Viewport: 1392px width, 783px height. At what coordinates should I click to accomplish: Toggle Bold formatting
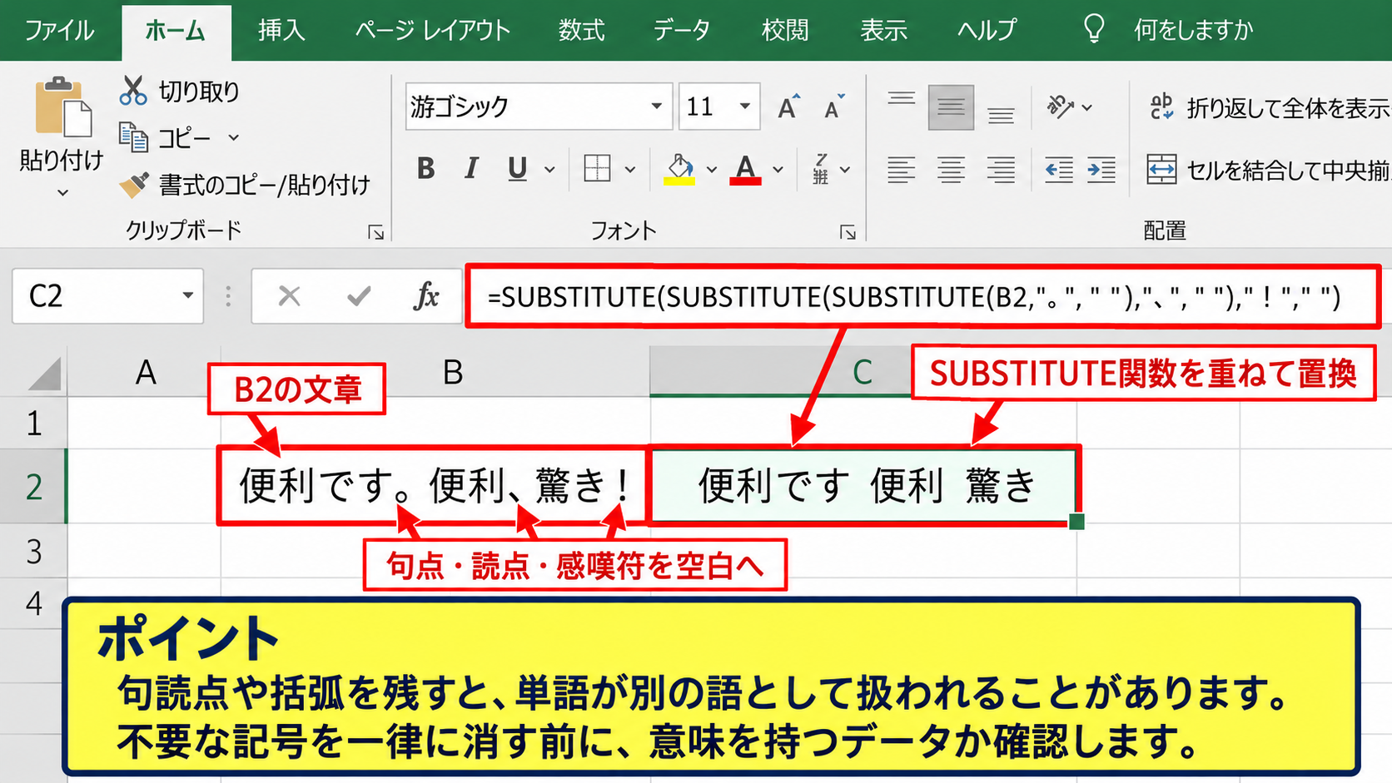[x=425, y=169]
